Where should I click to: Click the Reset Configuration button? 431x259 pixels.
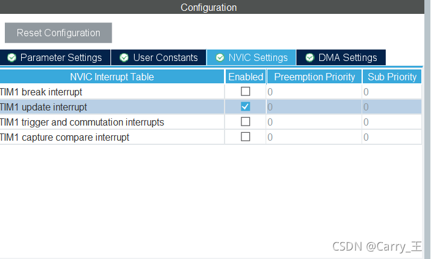coord(59,33)
